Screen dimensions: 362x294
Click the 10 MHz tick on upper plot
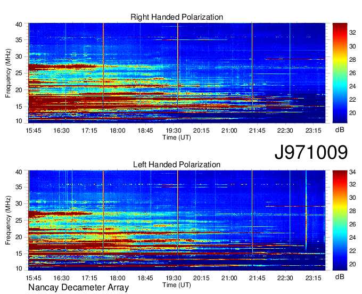coord(19,121)
